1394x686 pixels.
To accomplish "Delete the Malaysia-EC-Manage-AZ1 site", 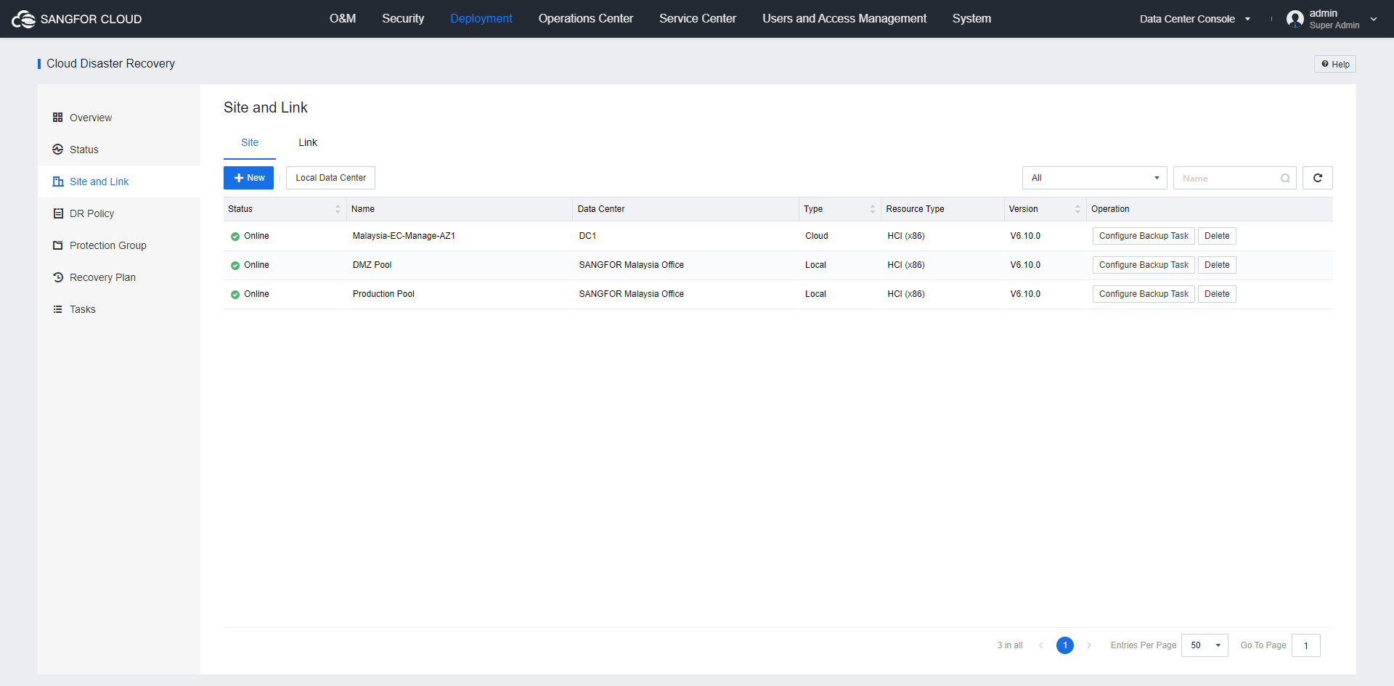I will click(x=1217, y=236).
